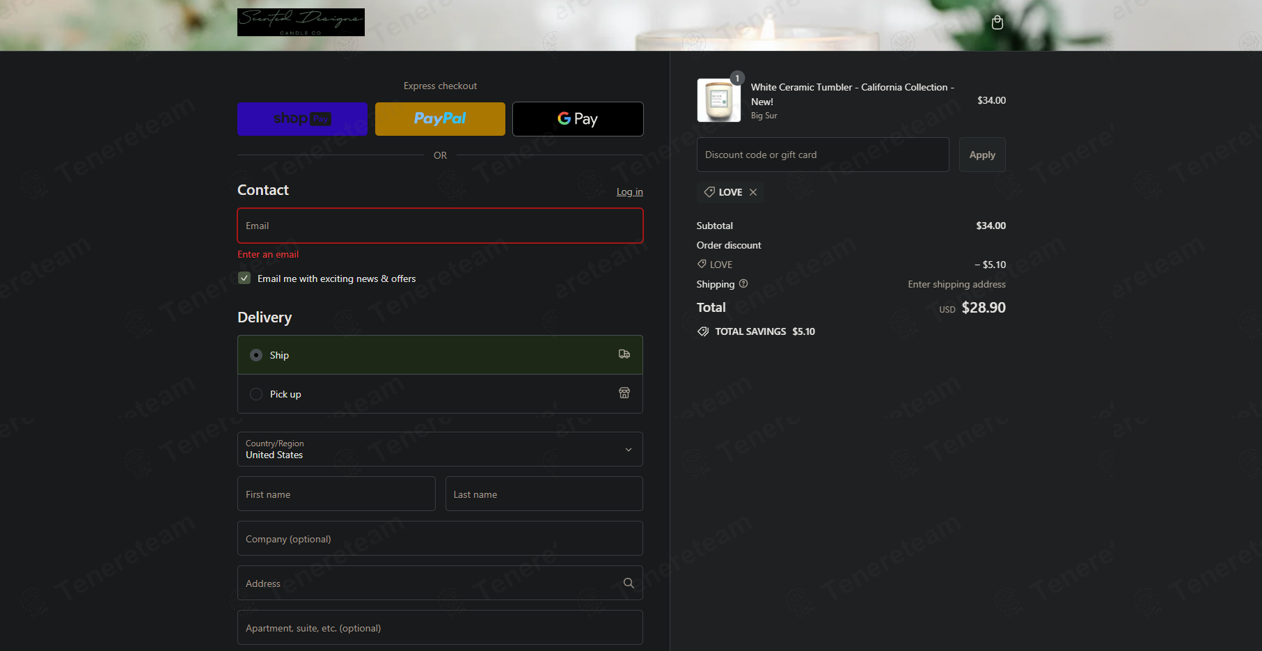This screenshot has height=651, width=1262.
Task: Select the Ship delivery option
Action: [x=440, y=355]
